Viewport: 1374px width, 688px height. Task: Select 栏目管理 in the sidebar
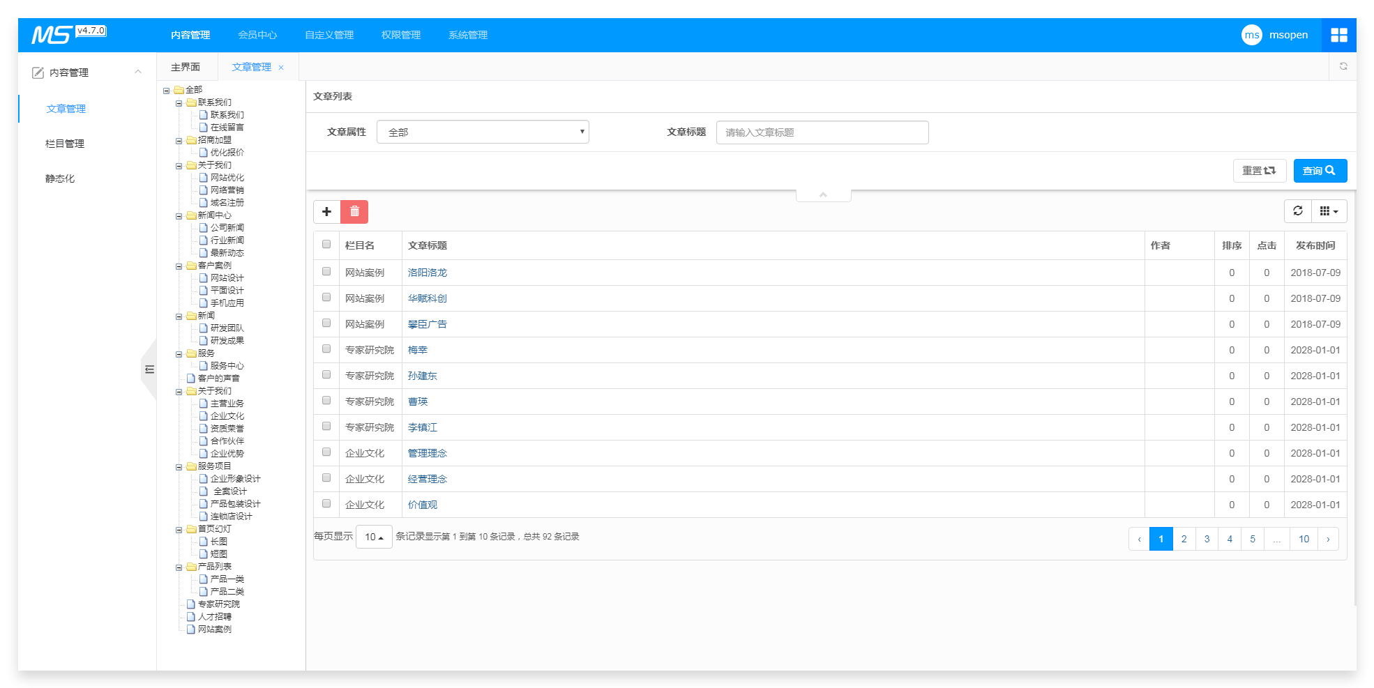point(65,144)
